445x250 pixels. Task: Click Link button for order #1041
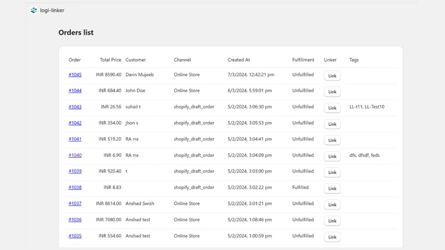click(332, 141)
